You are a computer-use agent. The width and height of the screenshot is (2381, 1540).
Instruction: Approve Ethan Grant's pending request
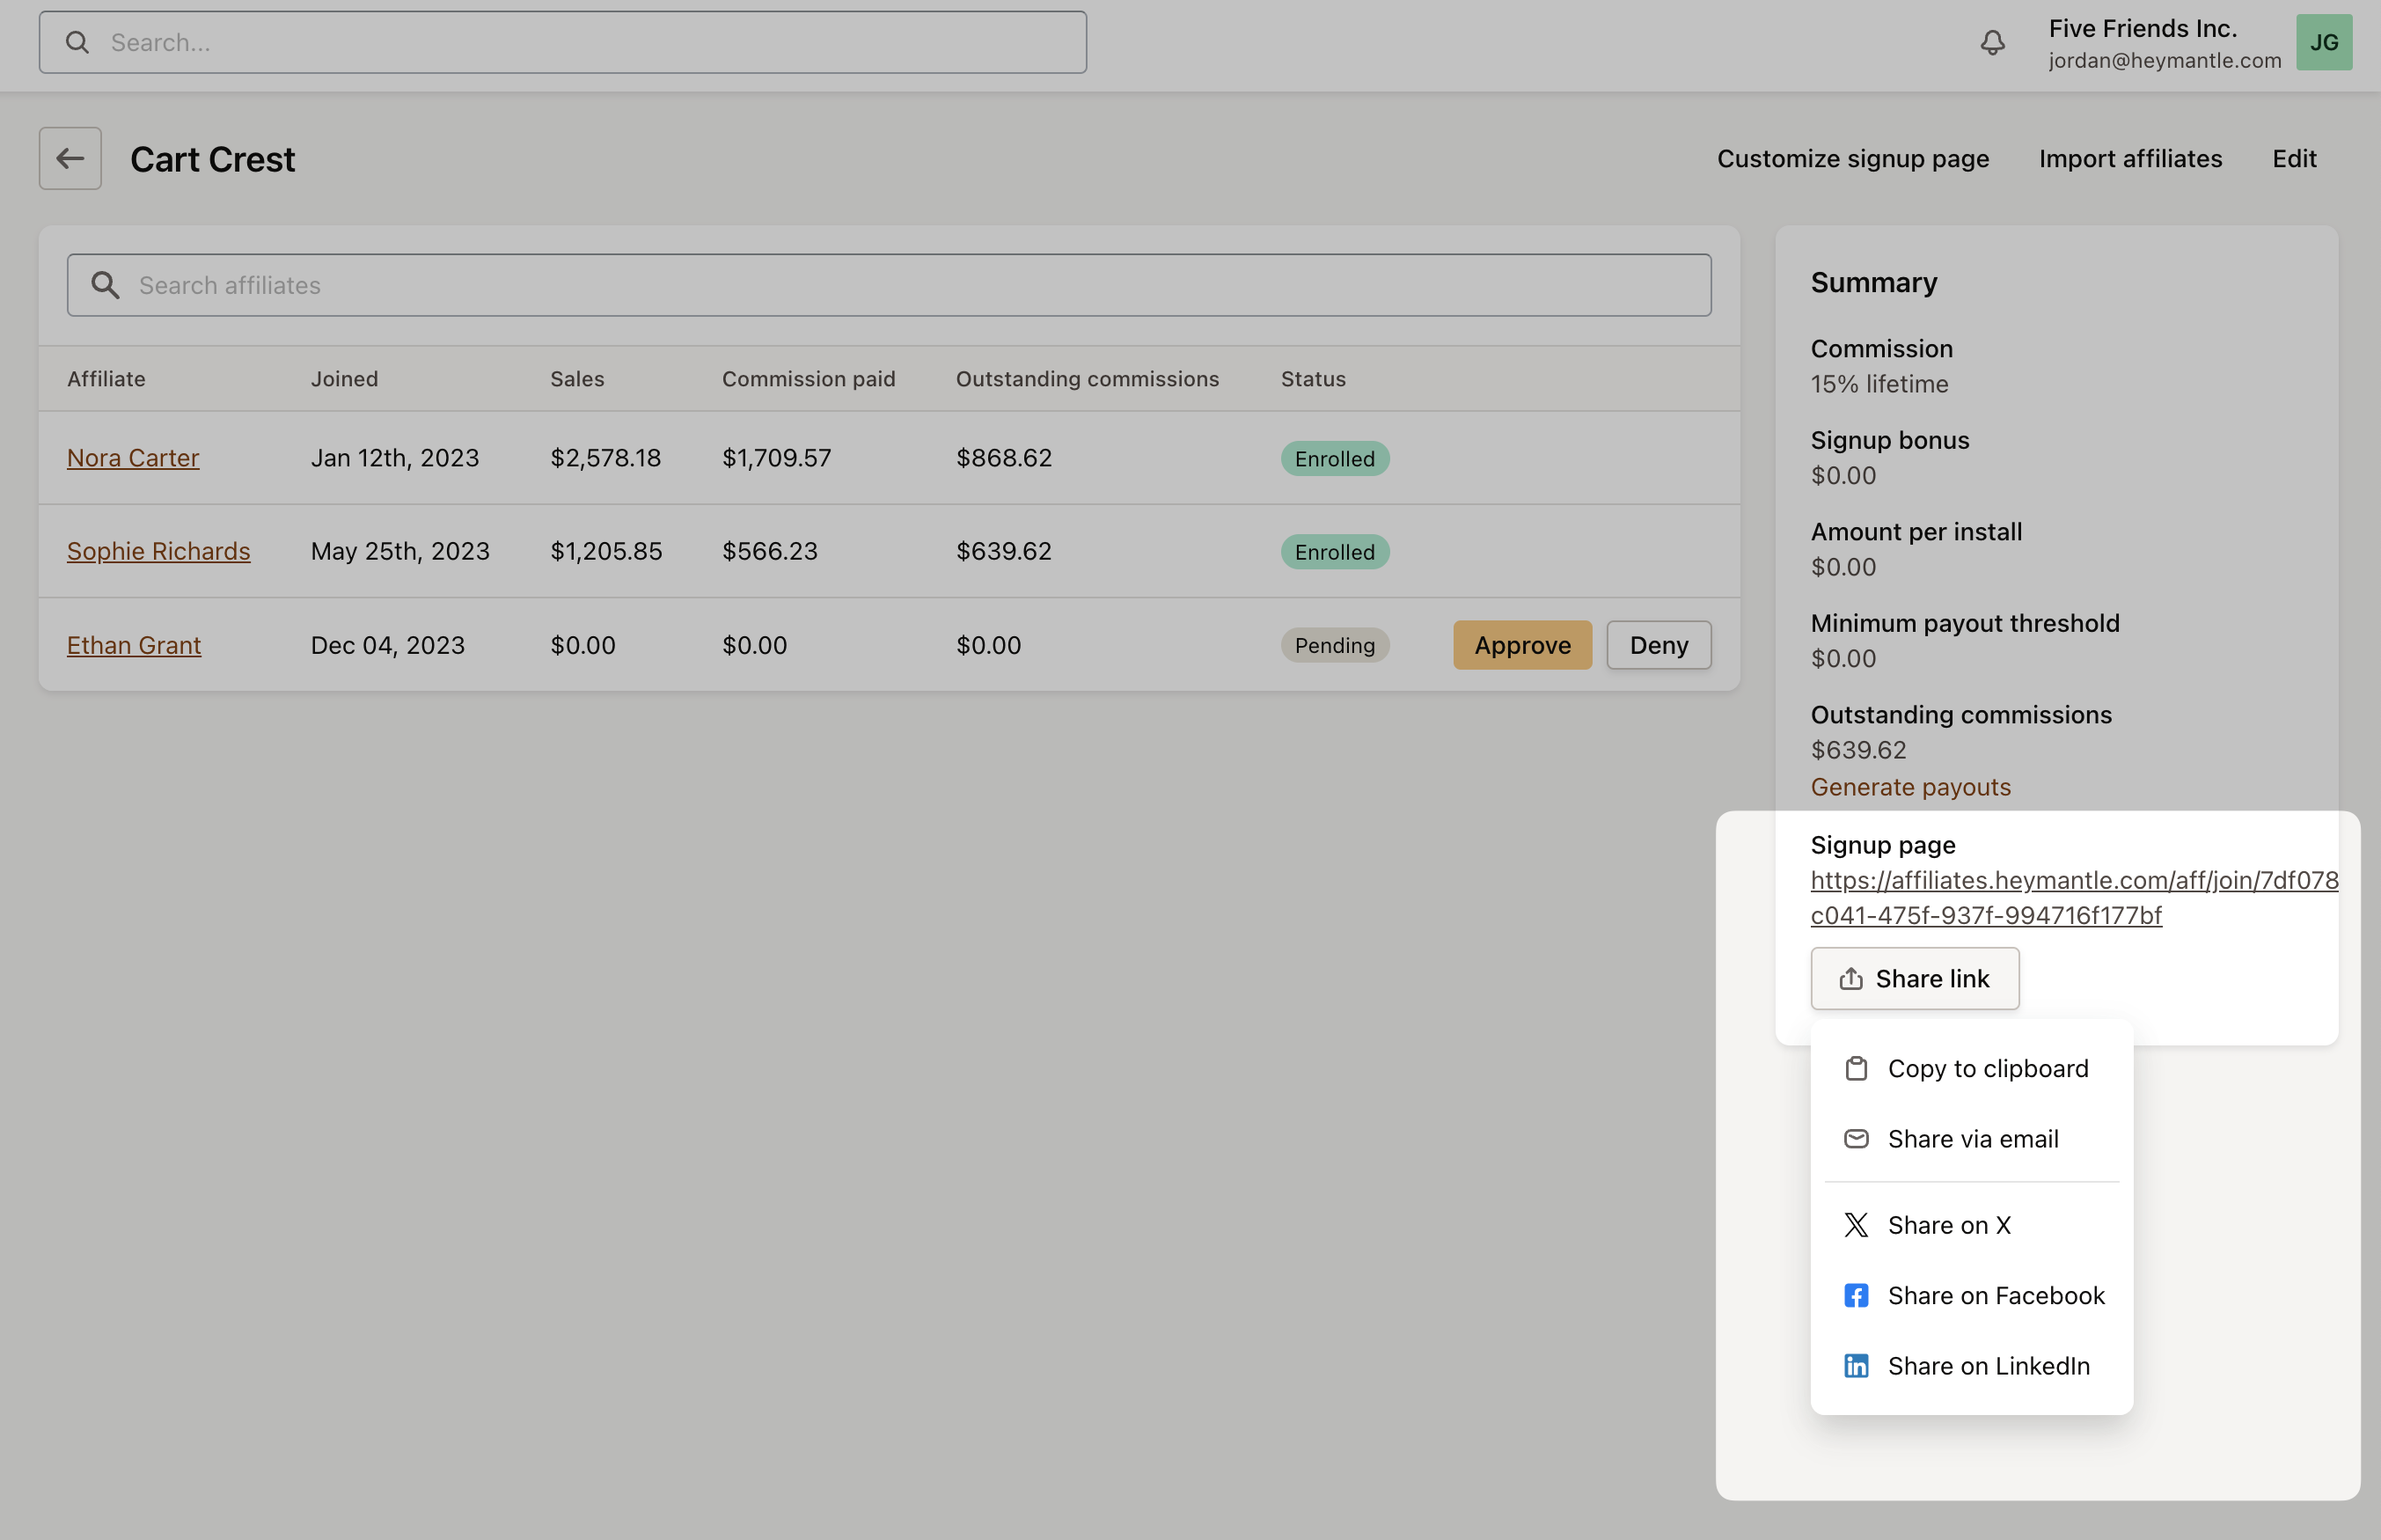tap(1520, 645)
